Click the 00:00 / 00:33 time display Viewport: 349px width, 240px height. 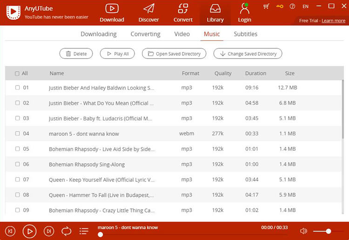274,227
